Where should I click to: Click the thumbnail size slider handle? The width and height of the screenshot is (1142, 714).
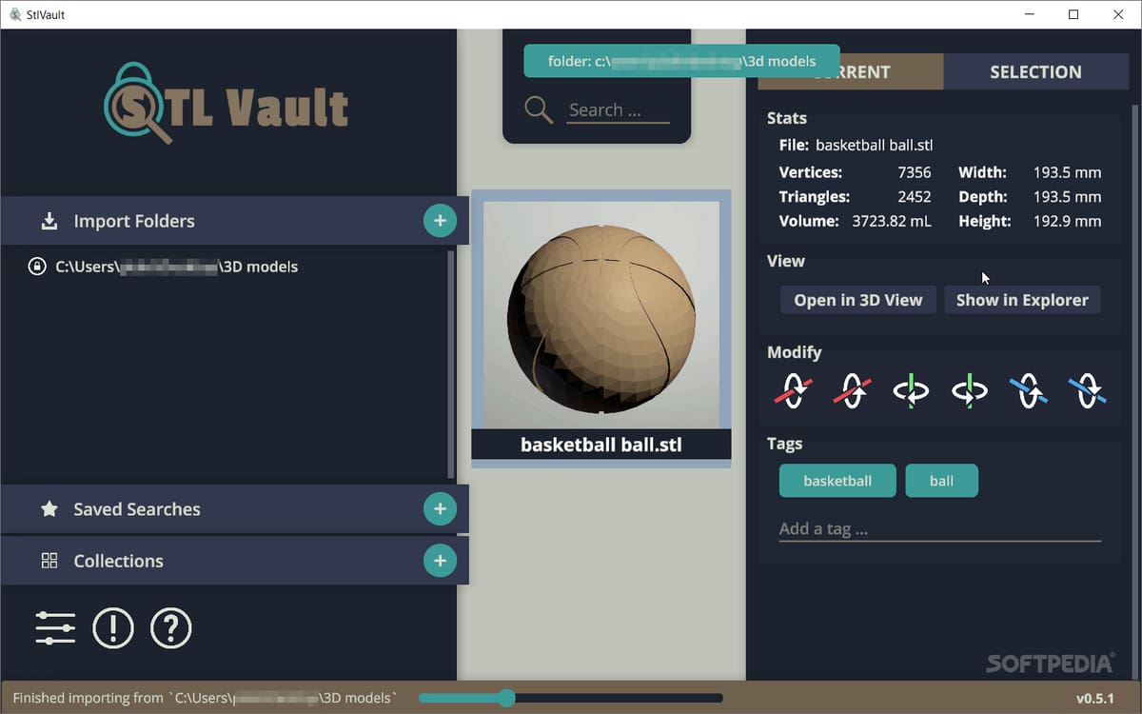(x=506, y=698)
